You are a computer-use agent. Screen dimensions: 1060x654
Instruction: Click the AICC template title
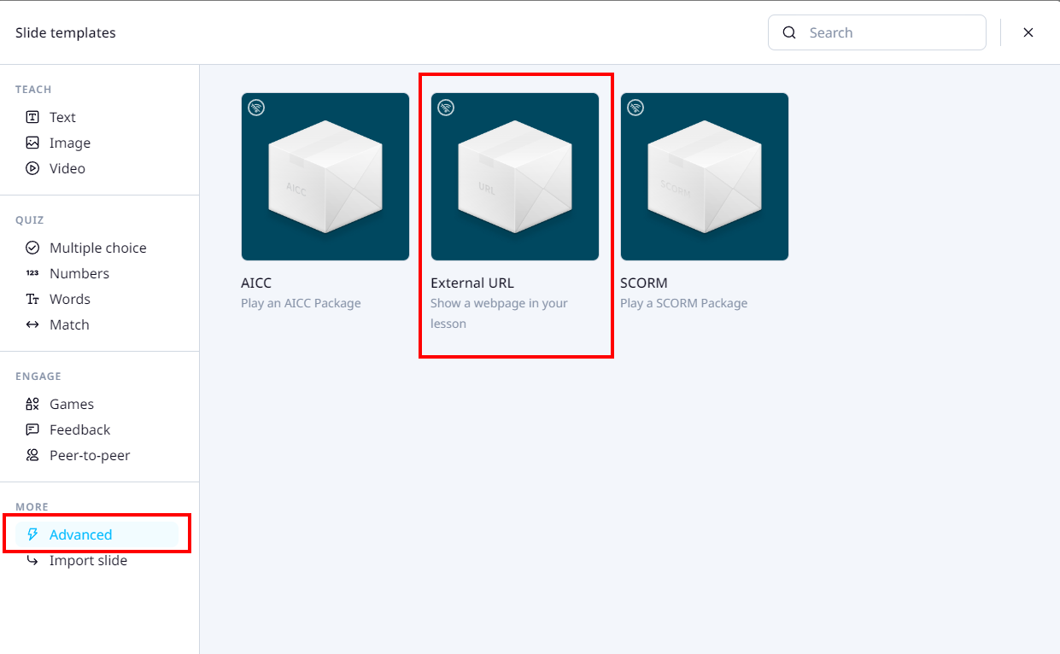256,283
